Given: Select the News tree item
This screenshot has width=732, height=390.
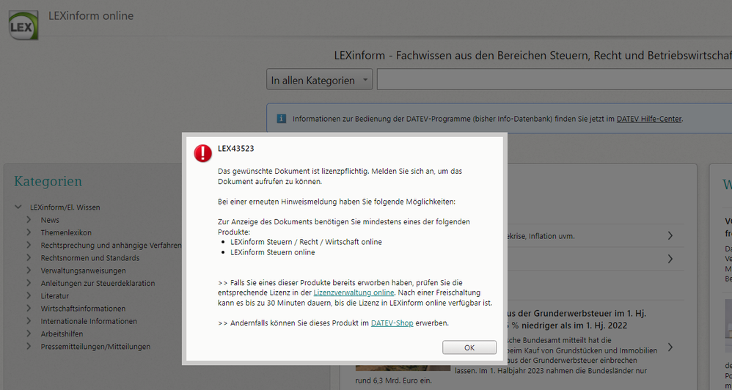Looking at the screenshot, I should pos(50,220).
